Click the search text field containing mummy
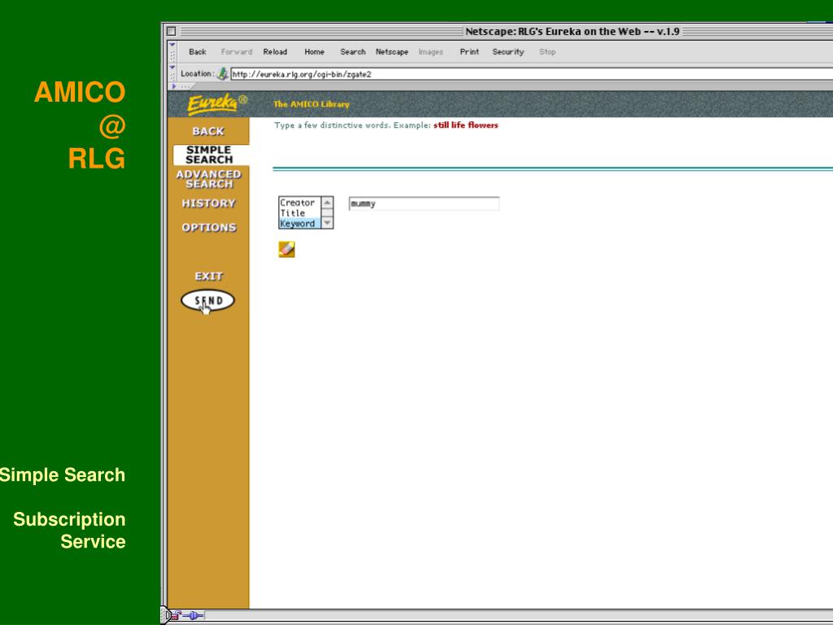This screenshot has height=625, width=833. 424,203
